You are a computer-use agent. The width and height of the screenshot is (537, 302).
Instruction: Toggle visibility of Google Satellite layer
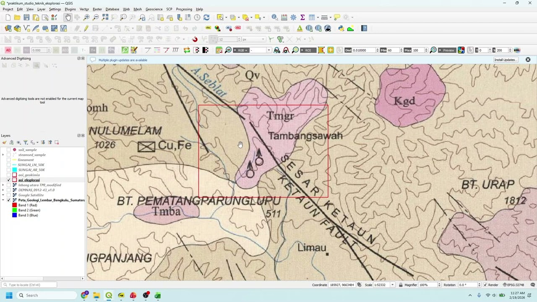click(x=9, y=195)
